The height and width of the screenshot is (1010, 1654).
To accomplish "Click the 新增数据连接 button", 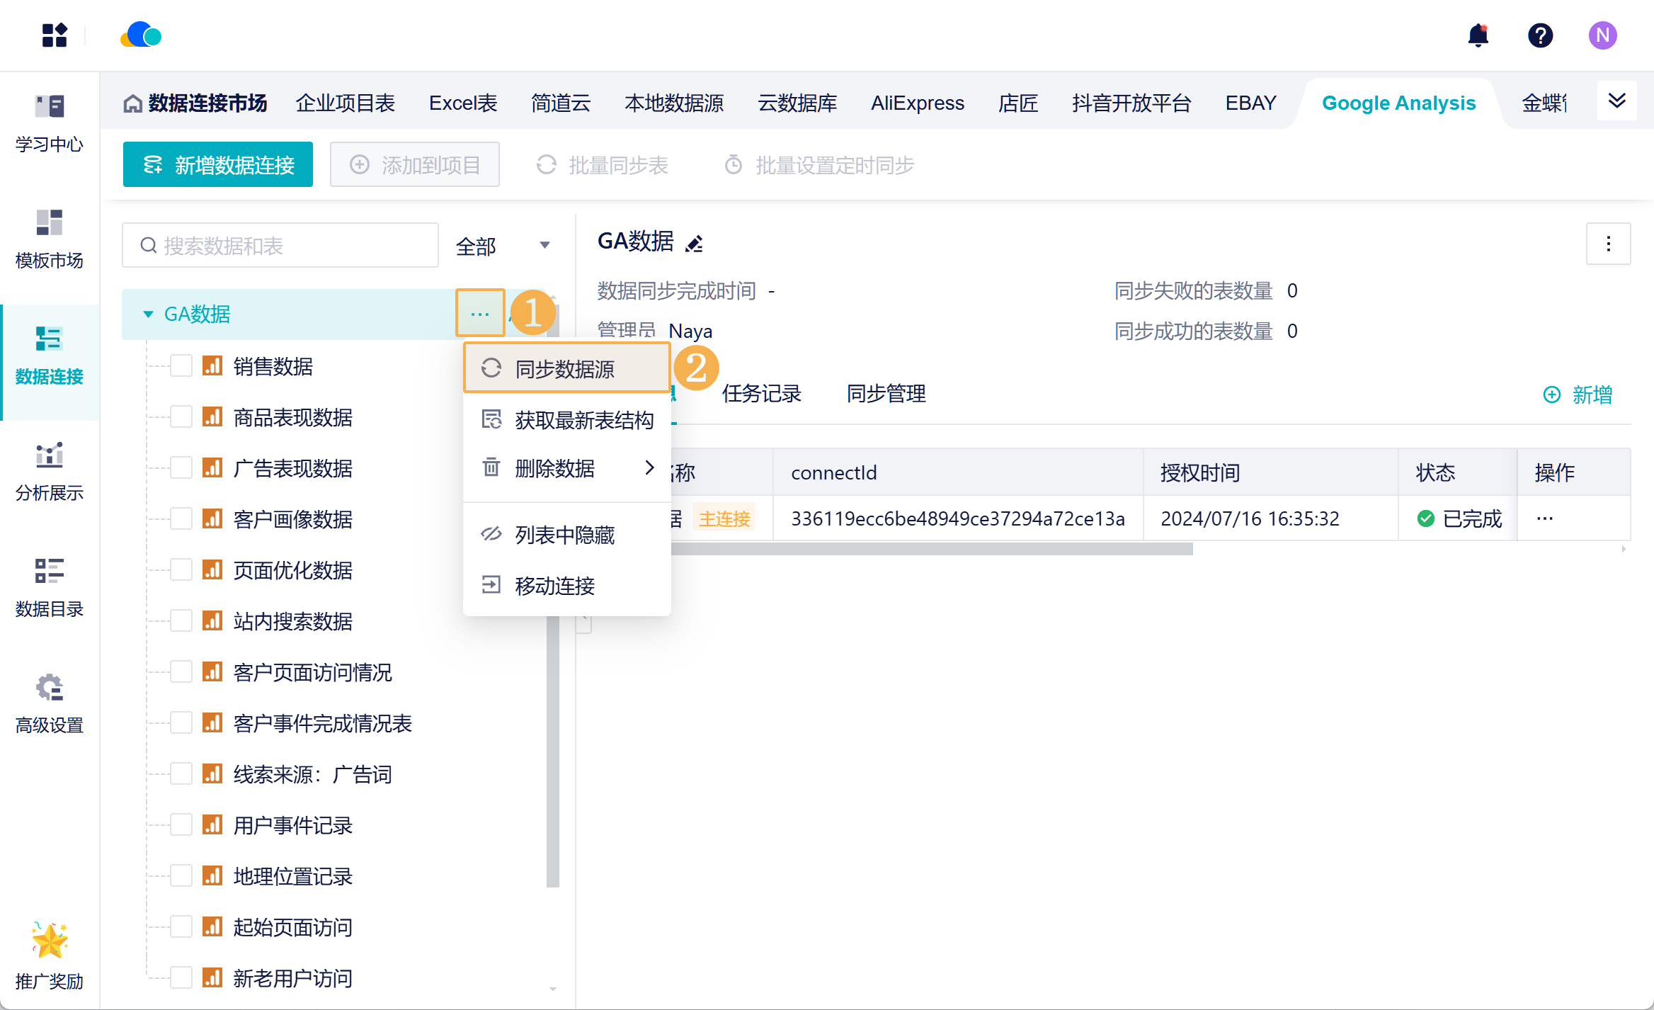I will (218, 165).
